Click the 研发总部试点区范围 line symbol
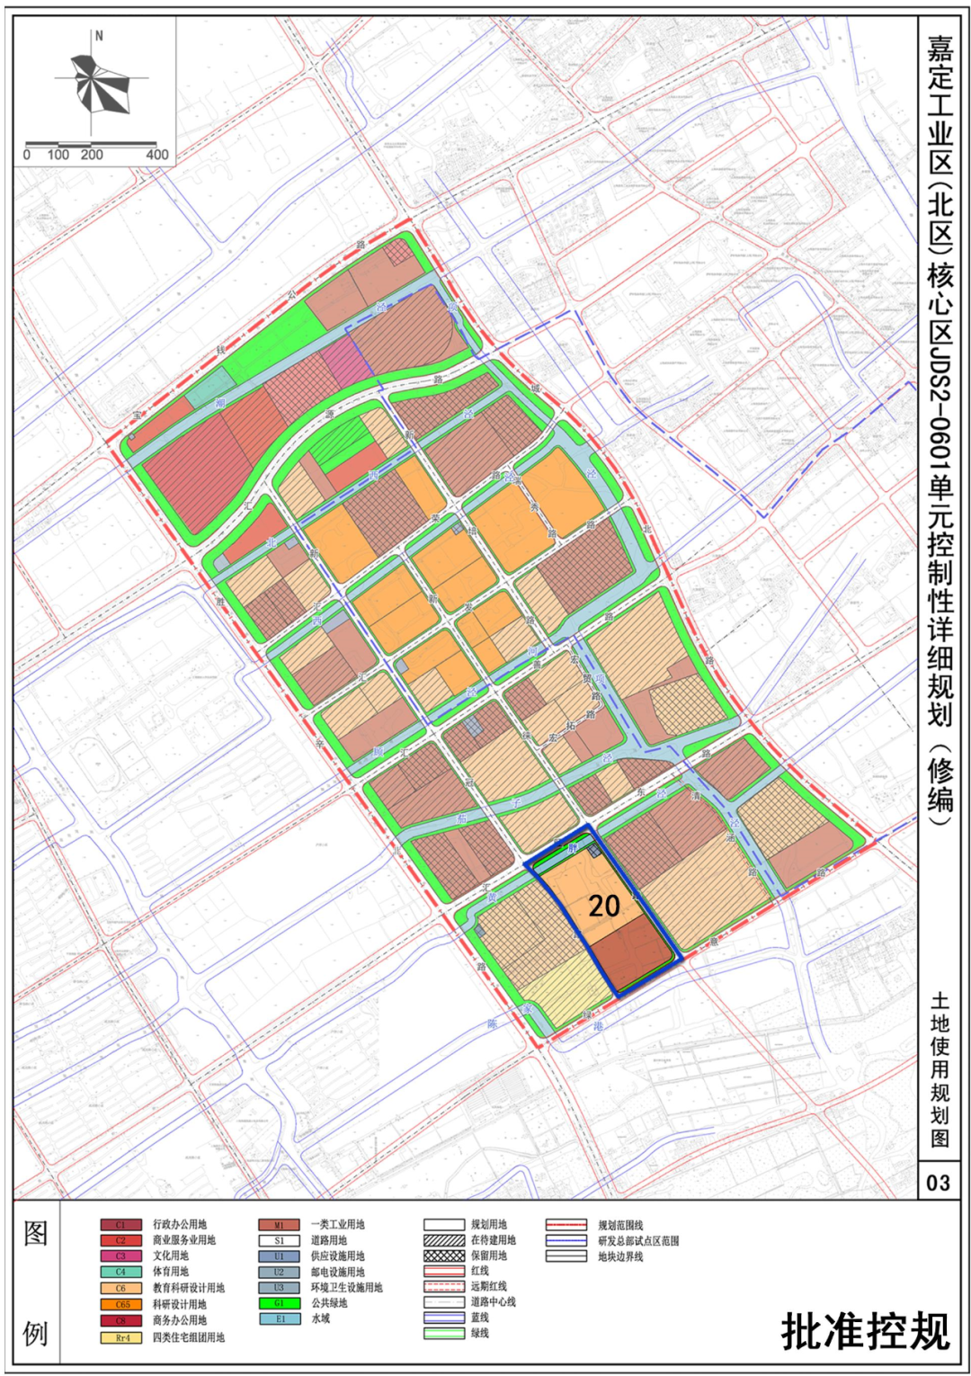Screen dimensions: 971x1376 566,1240
